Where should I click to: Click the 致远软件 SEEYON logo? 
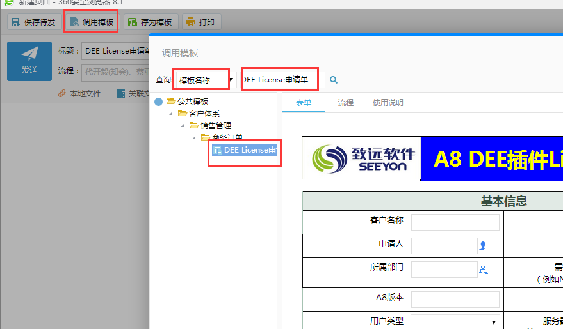coord(363,159)
